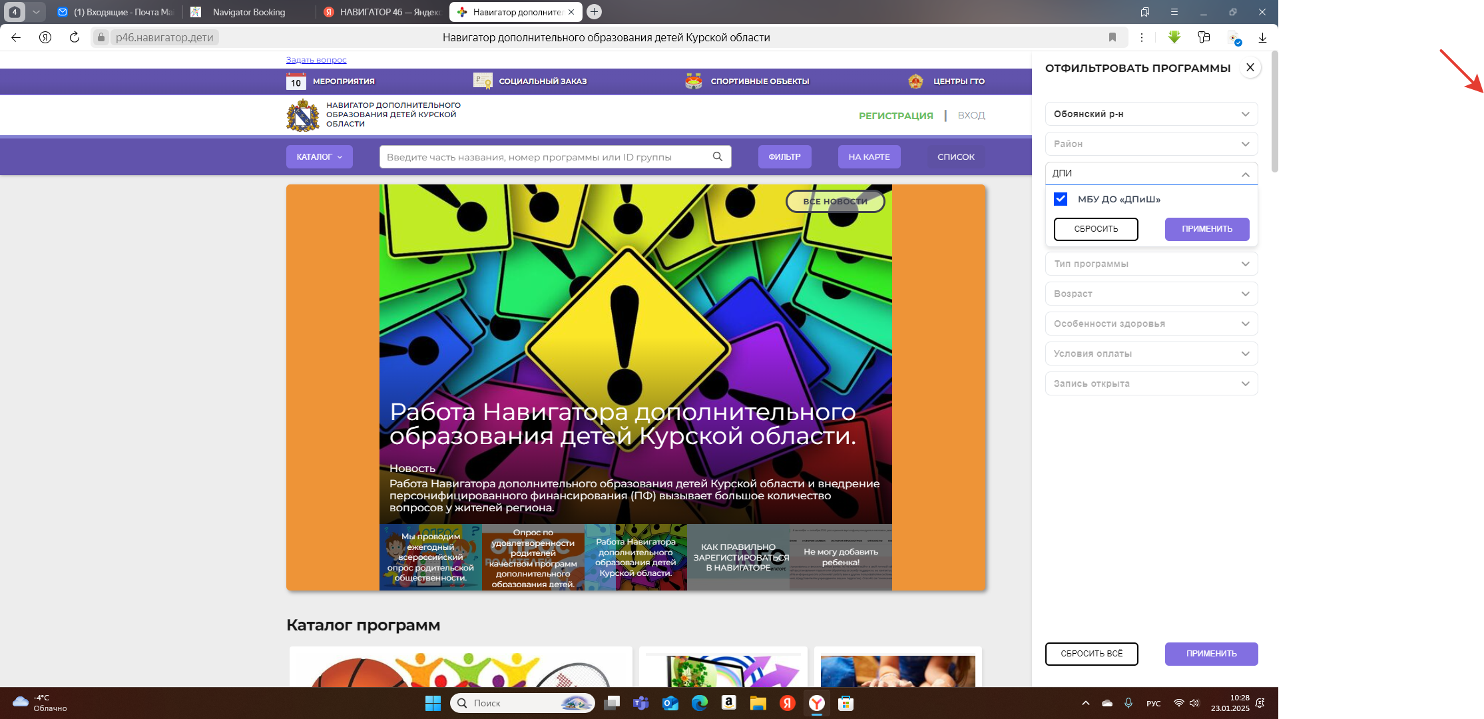Click the microphone tray icon

(x=1128, y=703)
